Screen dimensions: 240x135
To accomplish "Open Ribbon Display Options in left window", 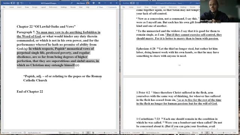I will 99,3.
